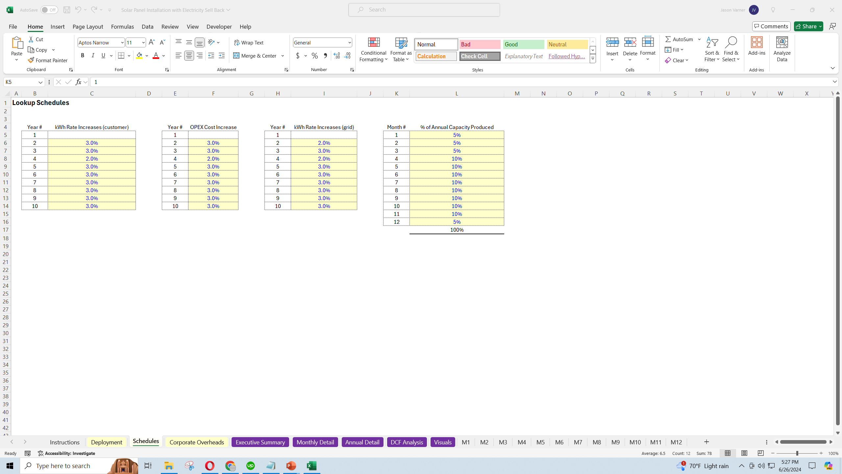The width and height of the screenshot is (842, 474).
Task: Open Find & Select menu
Action: point(731,49)
